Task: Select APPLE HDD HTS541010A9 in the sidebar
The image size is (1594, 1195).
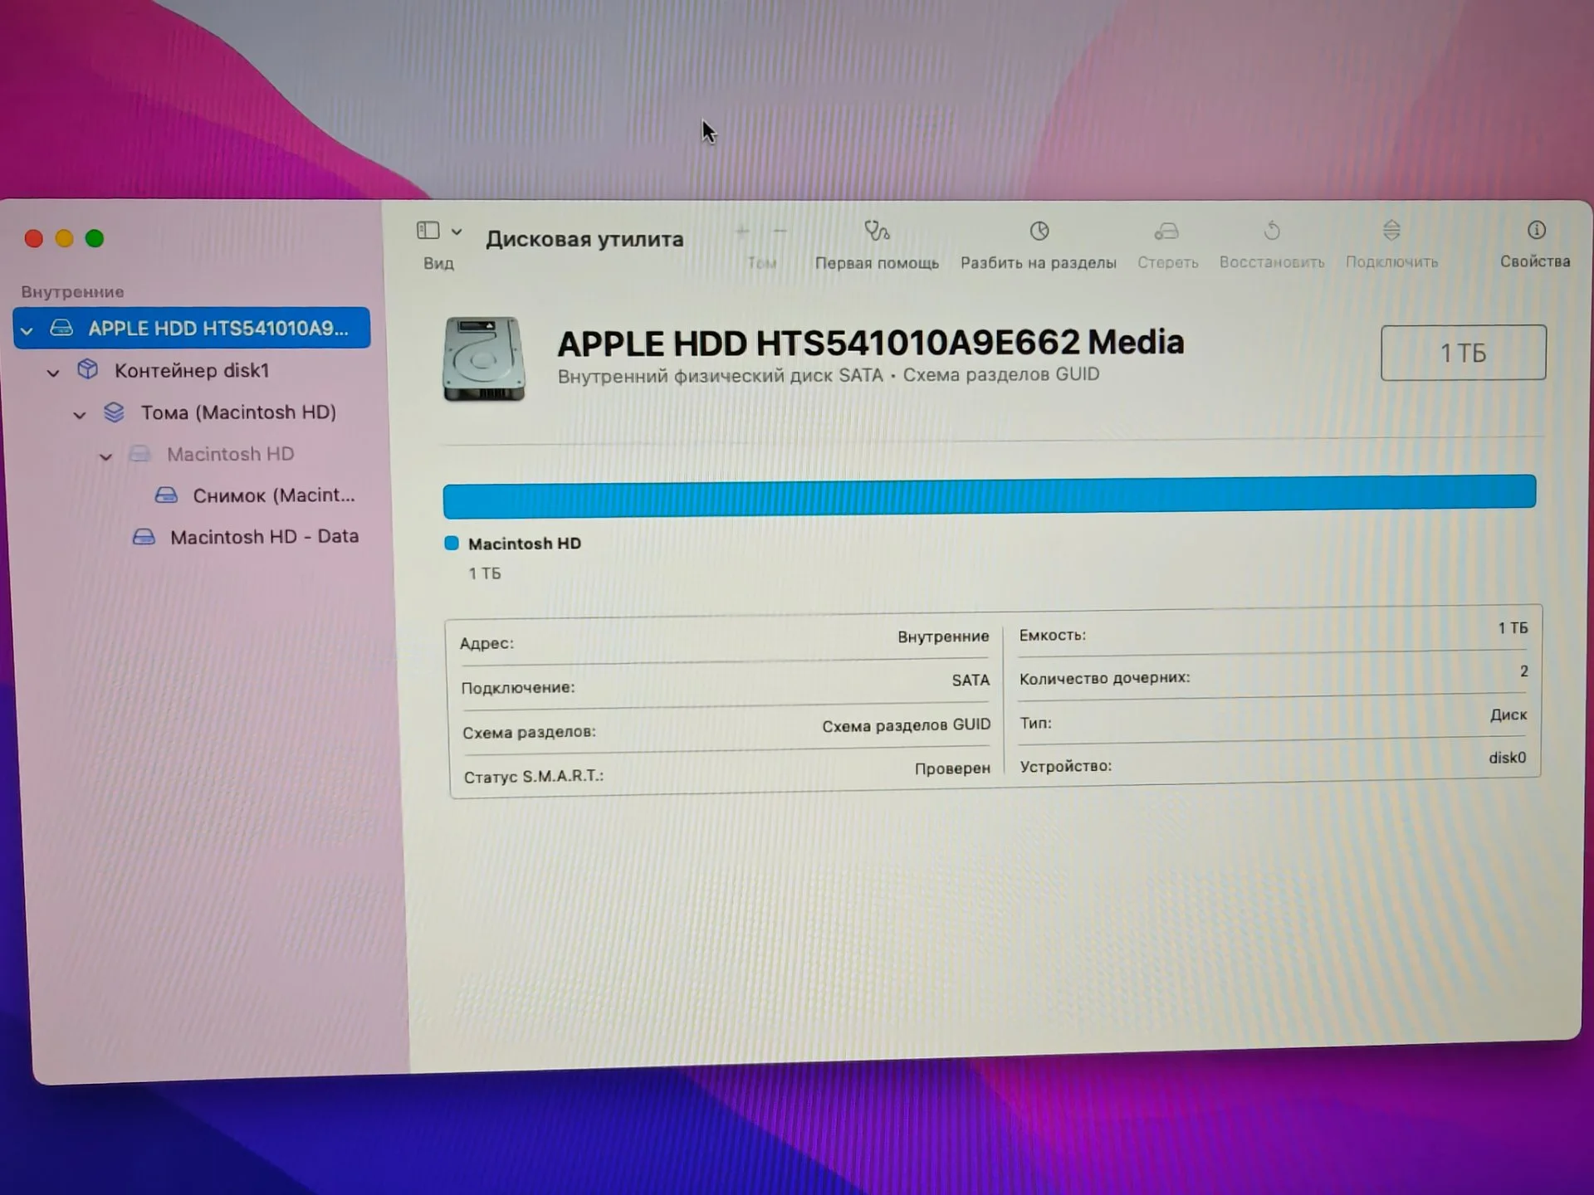Action: coord(192,328)
